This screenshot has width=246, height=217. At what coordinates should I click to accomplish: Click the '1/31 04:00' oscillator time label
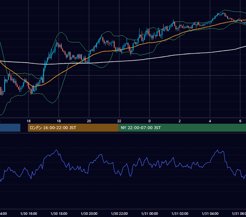point(210,213)
